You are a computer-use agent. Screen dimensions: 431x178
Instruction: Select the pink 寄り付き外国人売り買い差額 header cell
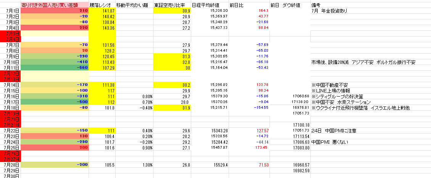[55, 6]
